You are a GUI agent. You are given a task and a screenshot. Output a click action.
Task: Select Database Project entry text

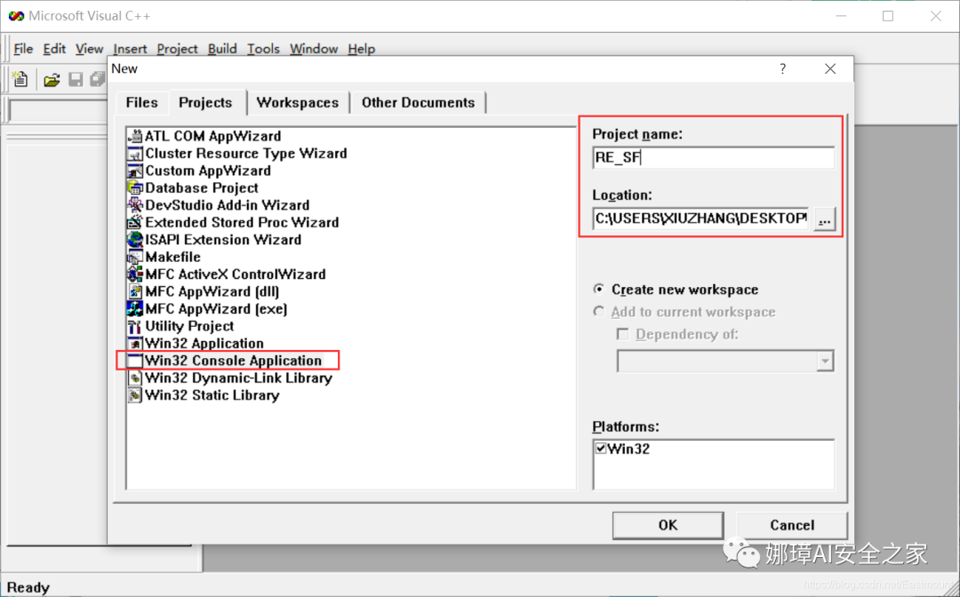(202, 187)
